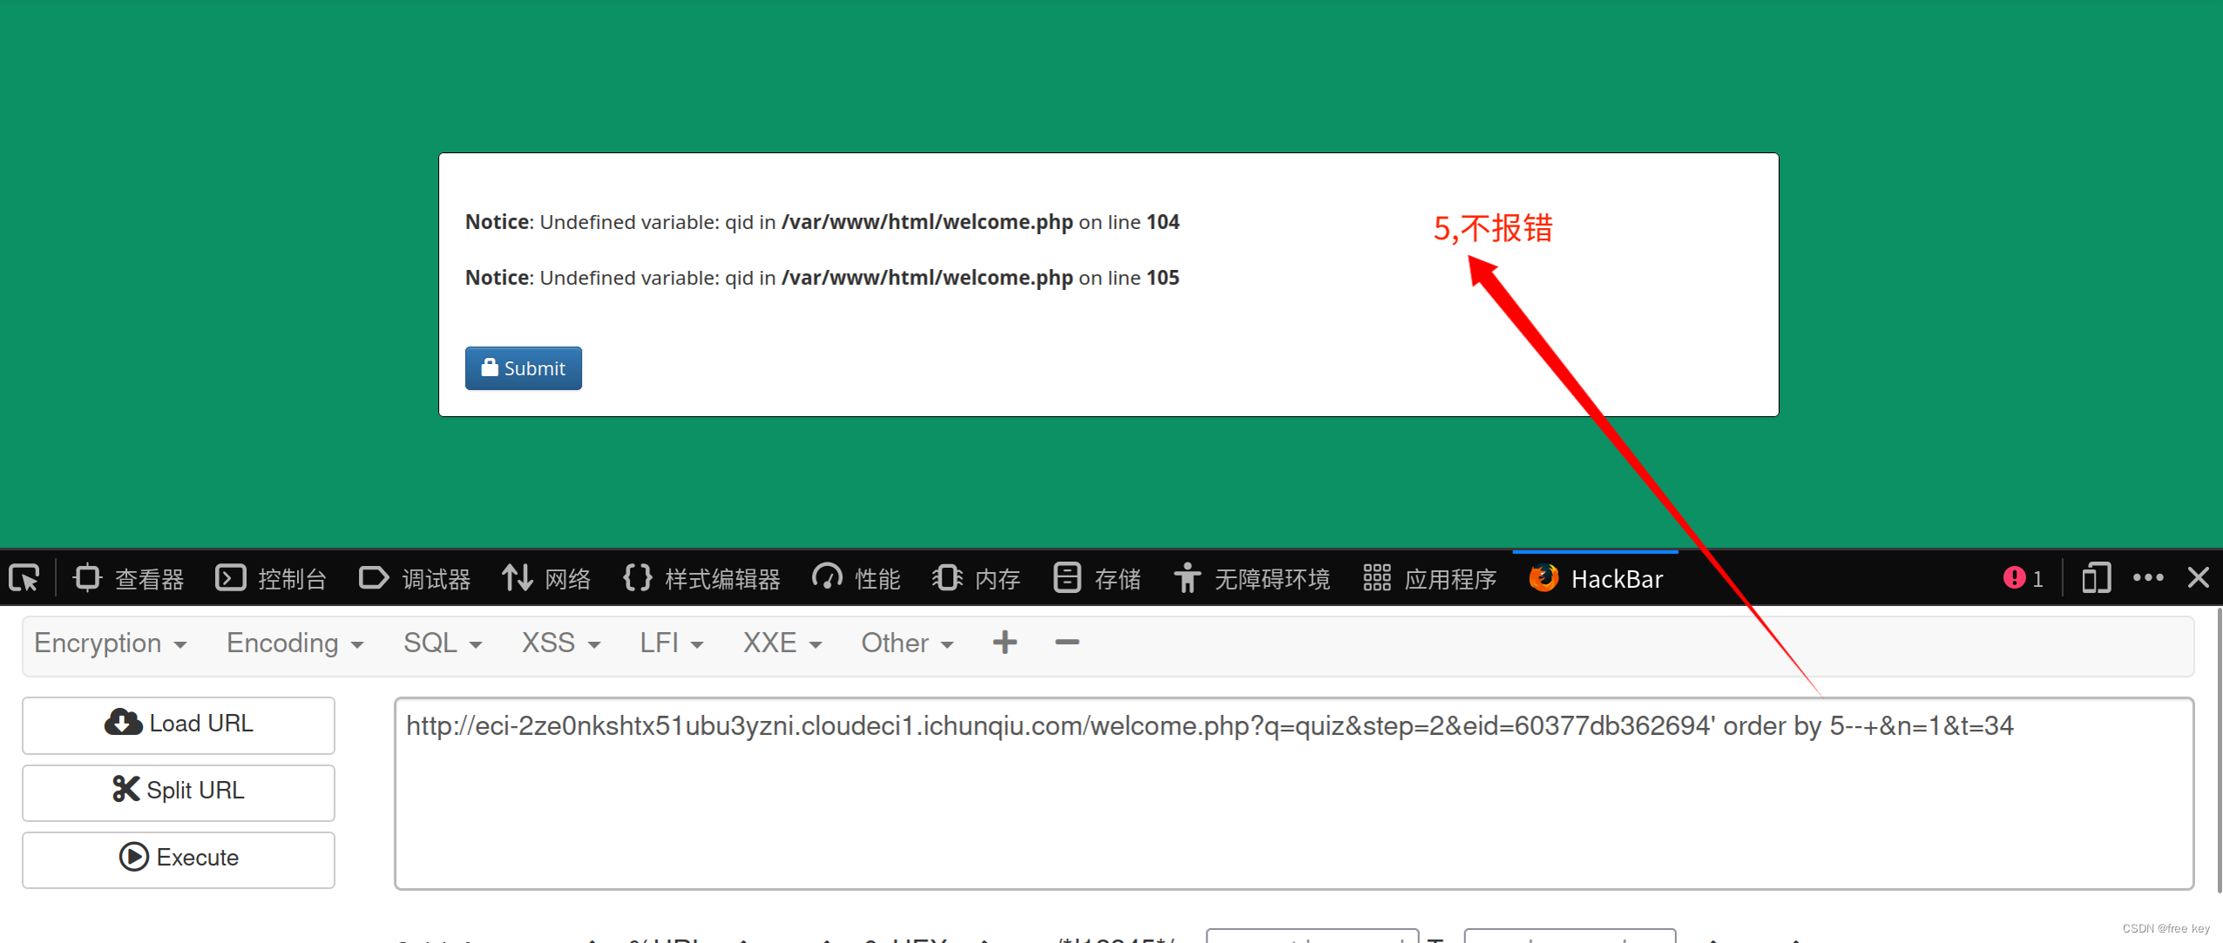Click the red error count badge
Image resolution: width=2223 pixels, height=943 pixels.
tap(2022, 578)
